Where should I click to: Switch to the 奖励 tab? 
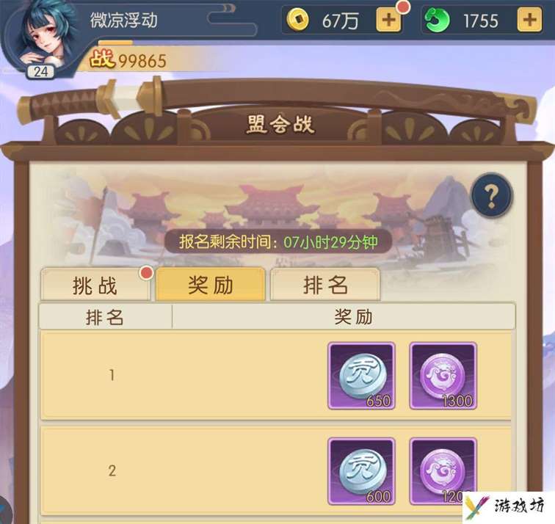point(211,285)
